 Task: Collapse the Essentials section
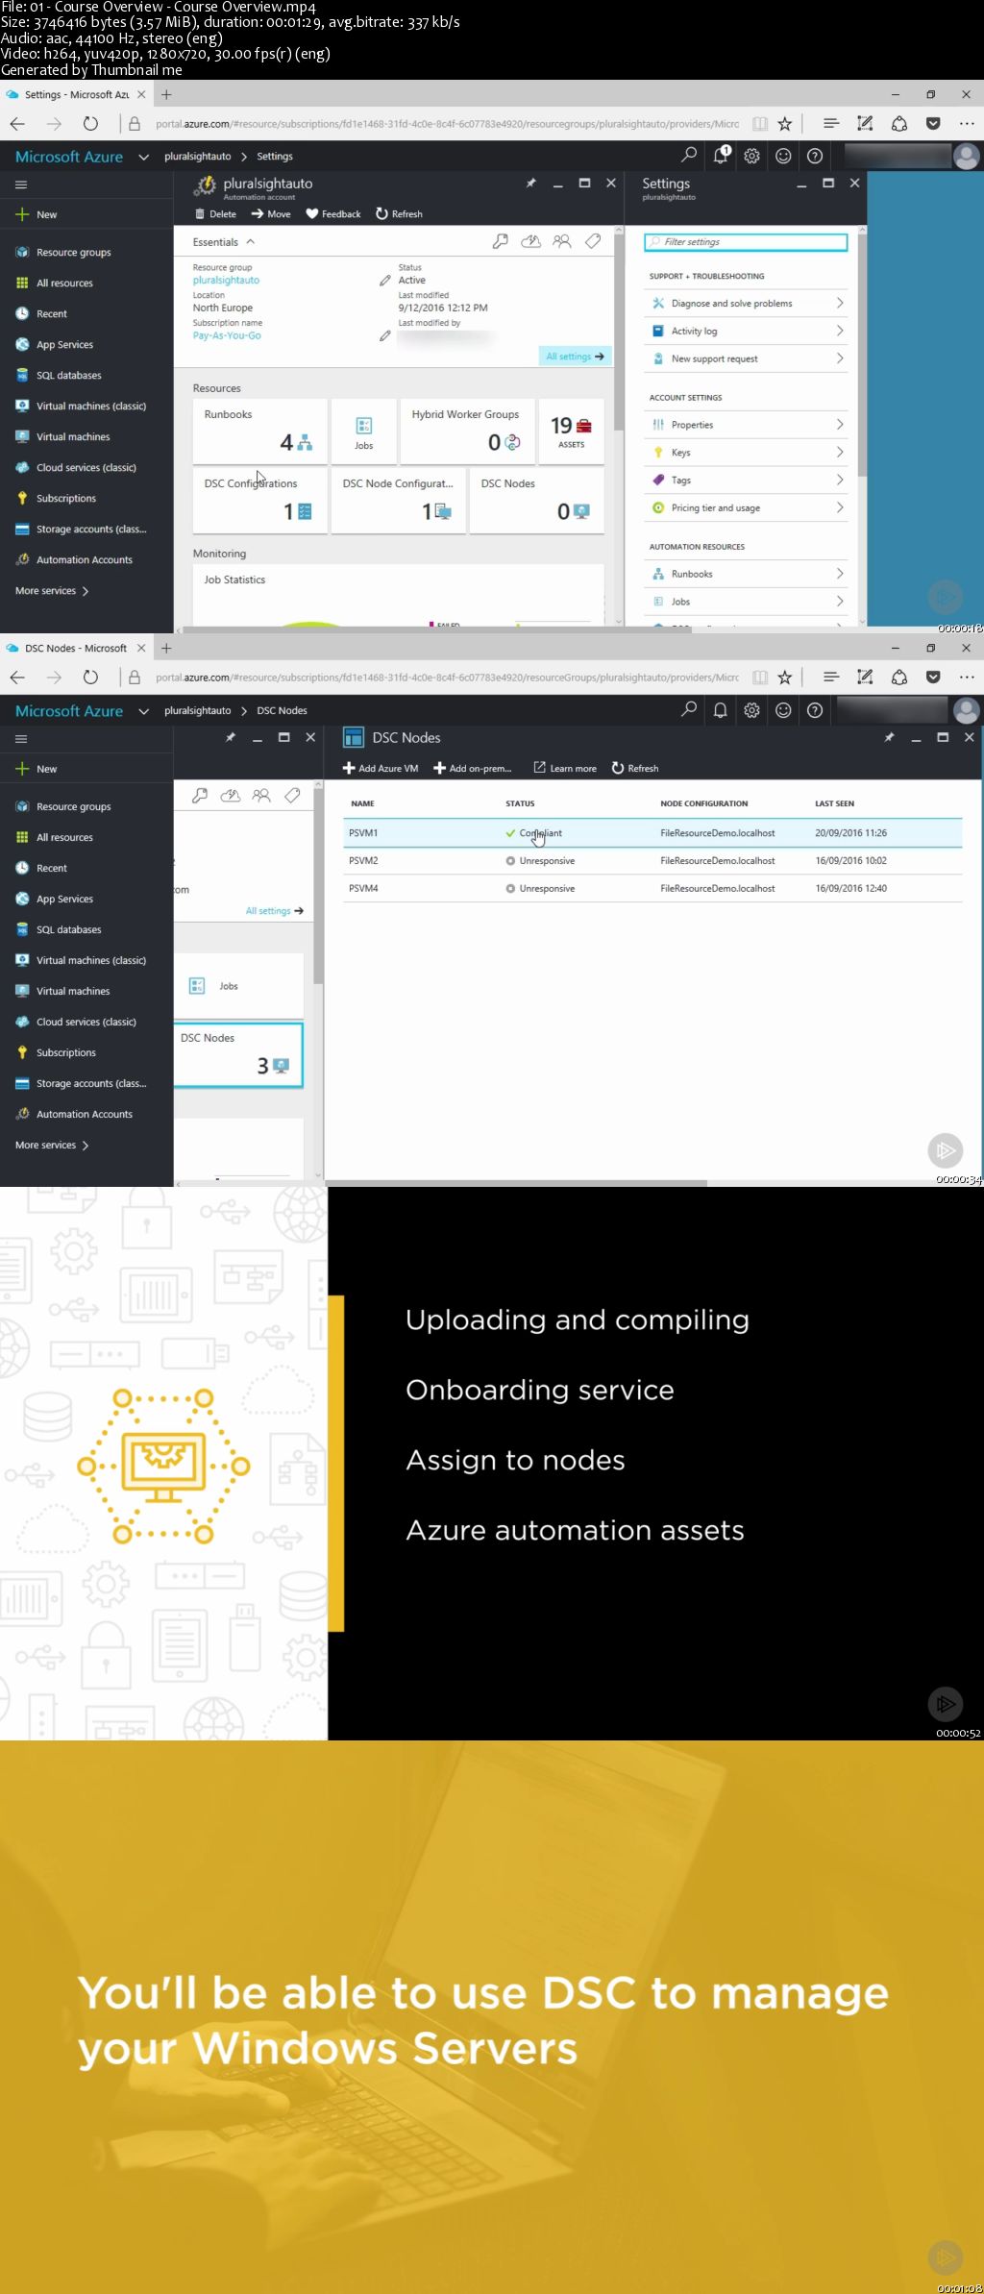pyautogui.click(x=250, y=242)
